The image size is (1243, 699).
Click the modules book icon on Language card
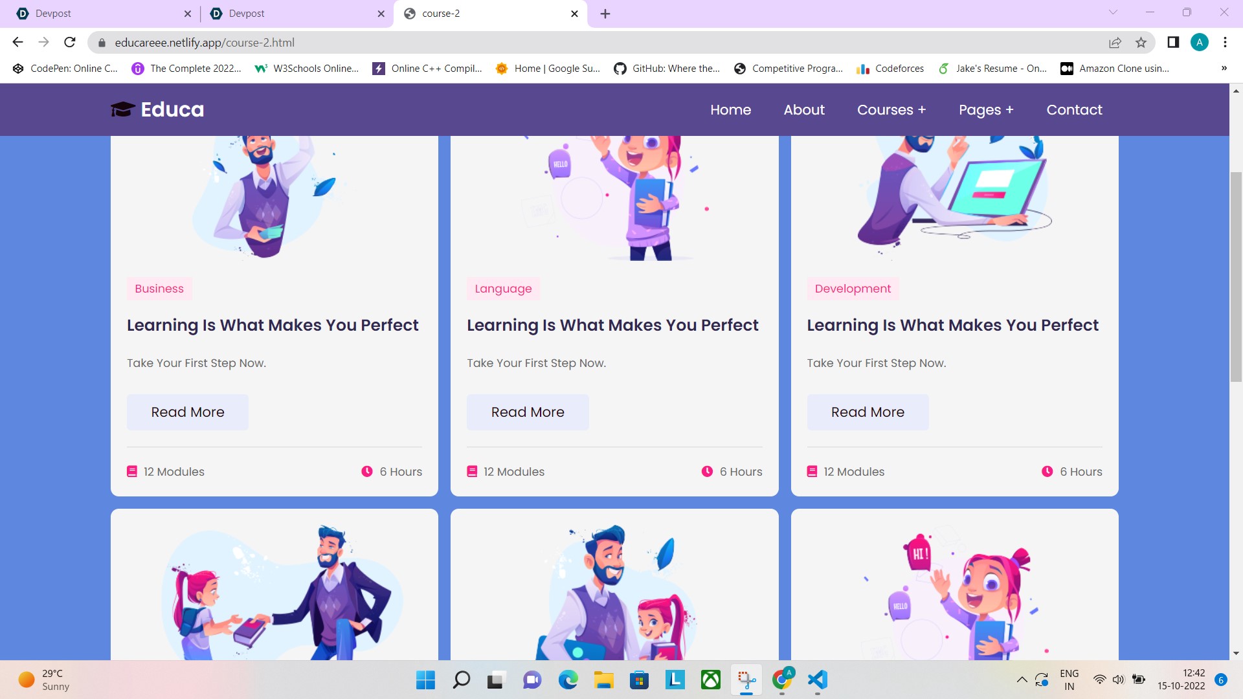[x=472, y=472]
